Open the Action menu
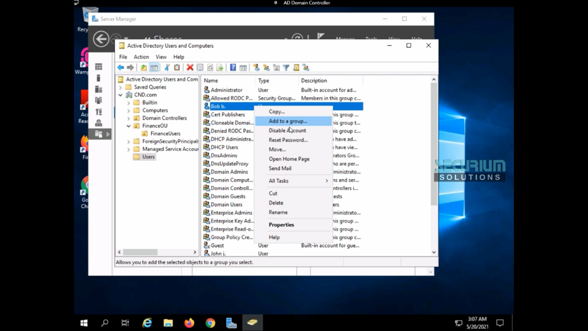This screenshot has height=331, width=588. coord(141,57)
